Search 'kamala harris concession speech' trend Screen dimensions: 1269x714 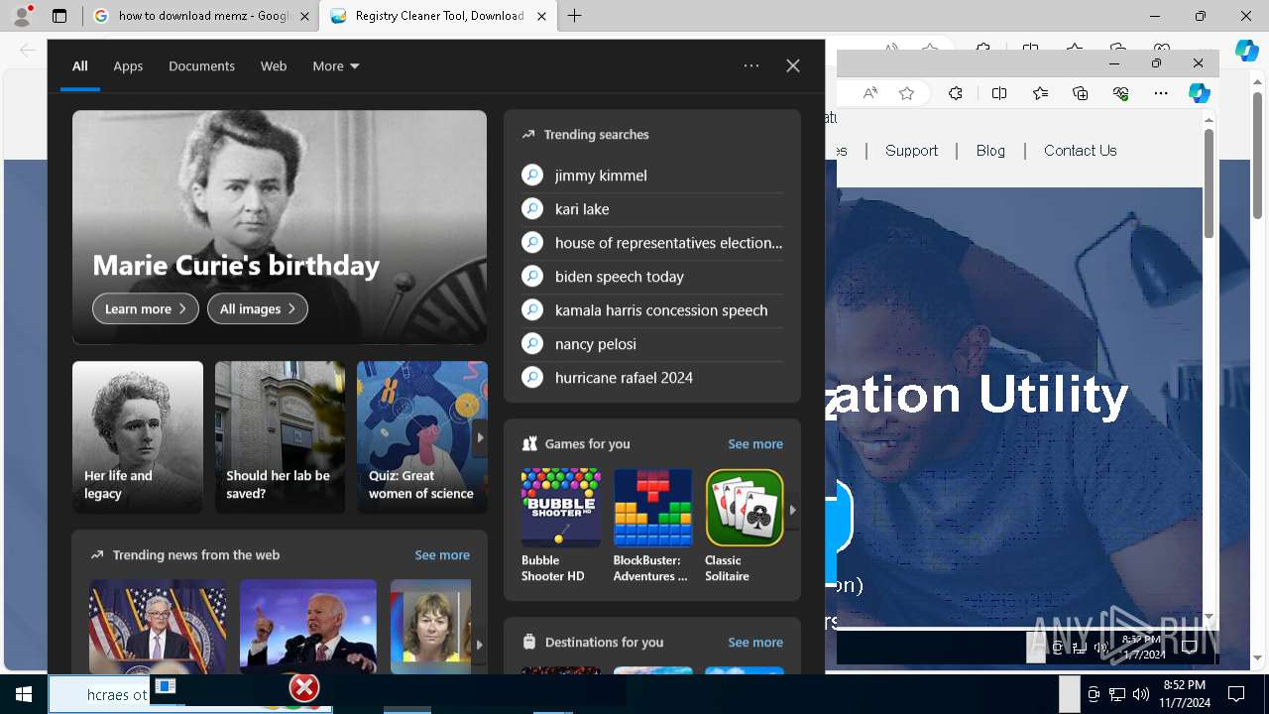coord(652,310)
